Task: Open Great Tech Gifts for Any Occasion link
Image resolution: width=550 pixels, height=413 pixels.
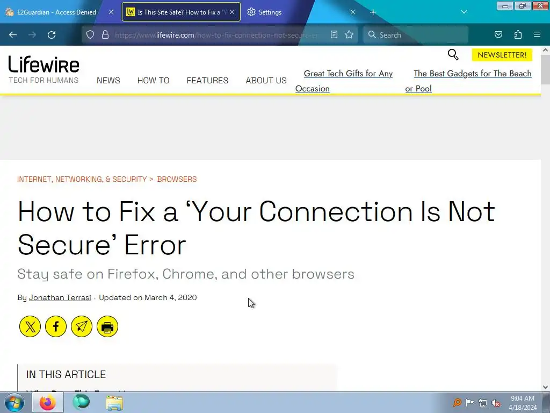Action: click(344, 81)
